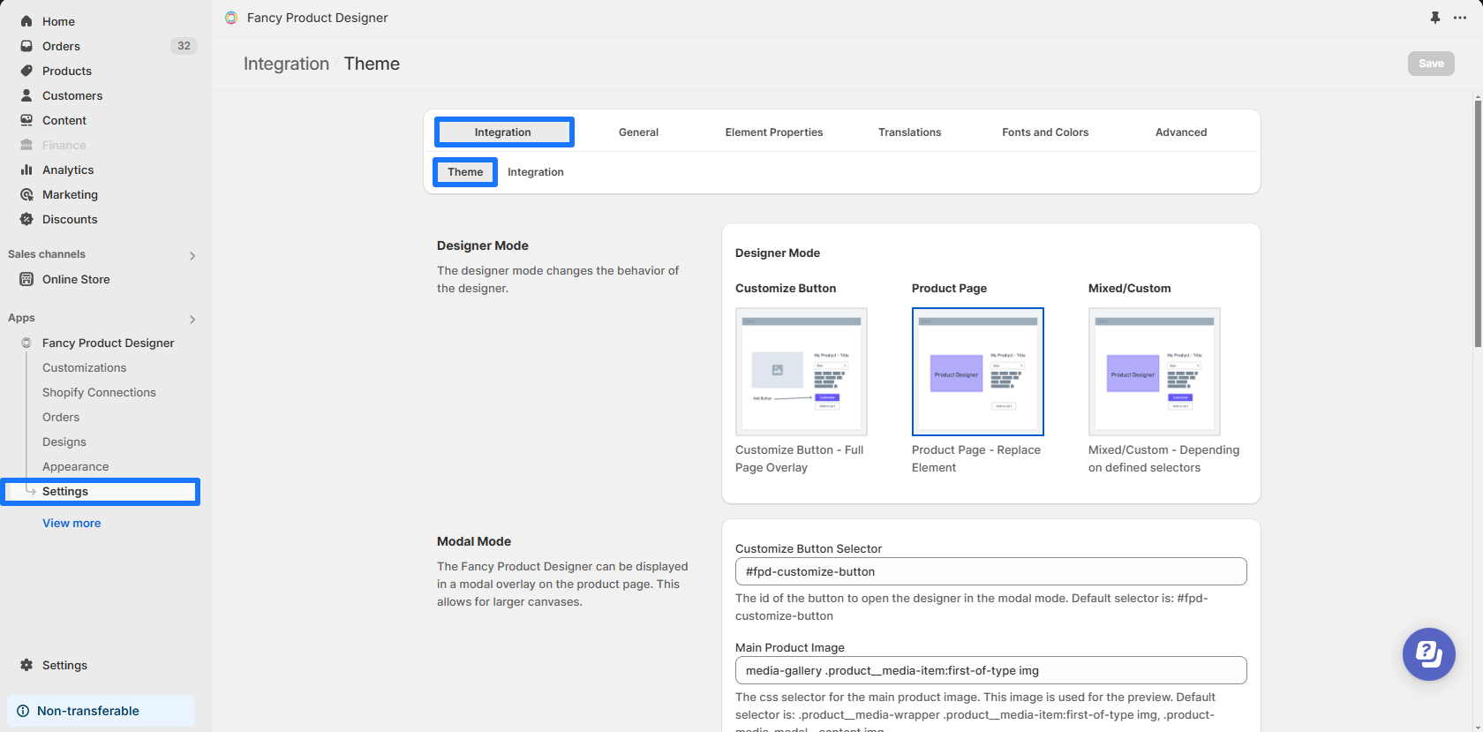Screen dimensions: 1483x732
Task: Open Shopify Connections in the sidebar
Action: (99, 392)
